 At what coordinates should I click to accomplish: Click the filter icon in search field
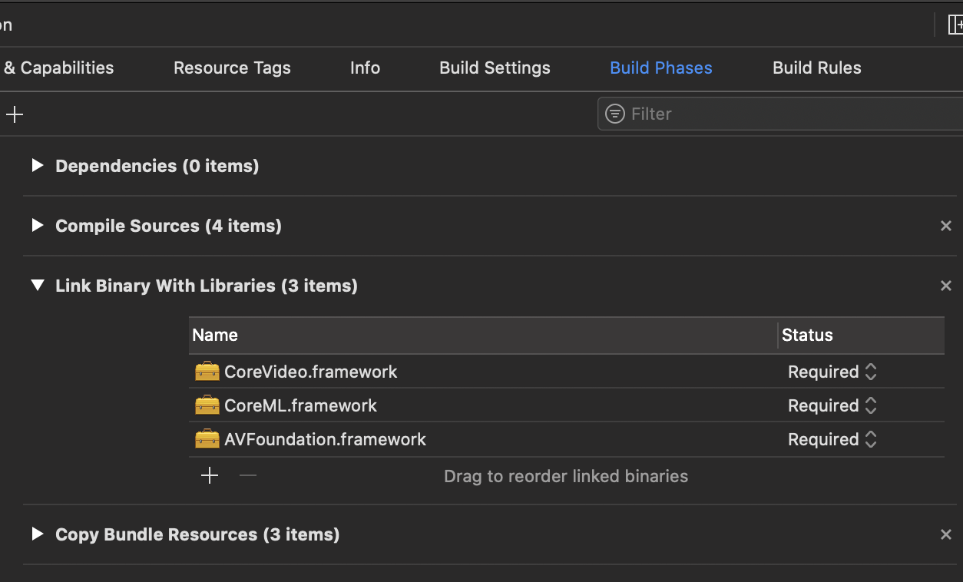tap(614, 114)
